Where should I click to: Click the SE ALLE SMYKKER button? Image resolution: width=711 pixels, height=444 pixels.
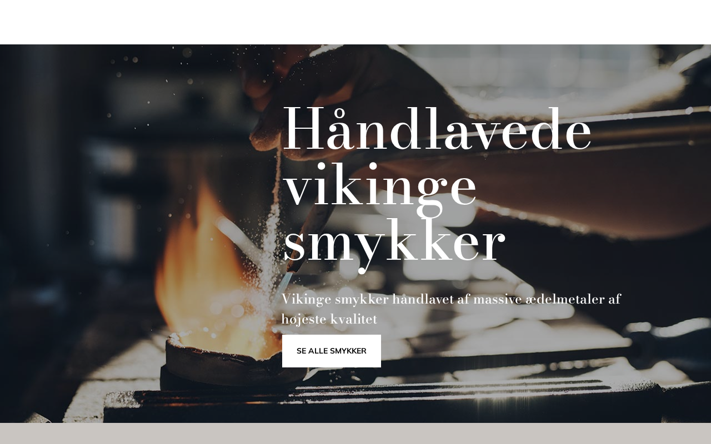click(x=332, y=351)
